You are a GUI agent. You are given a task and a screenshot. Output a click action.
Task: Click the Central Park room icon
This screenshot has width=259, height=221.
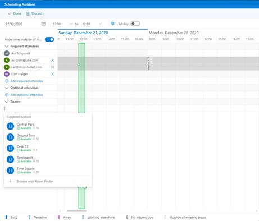(10, 126)
